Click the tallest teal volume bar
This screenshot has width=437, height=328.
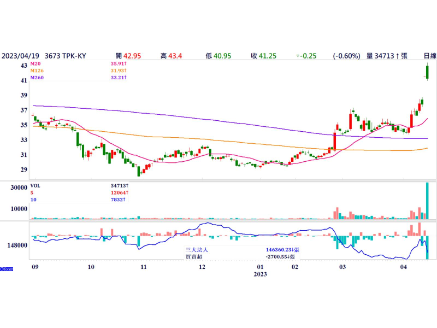pos(427,201)
